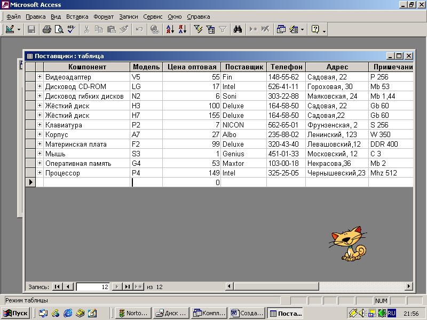Open the Вид menu

click(x=56, y=17)
